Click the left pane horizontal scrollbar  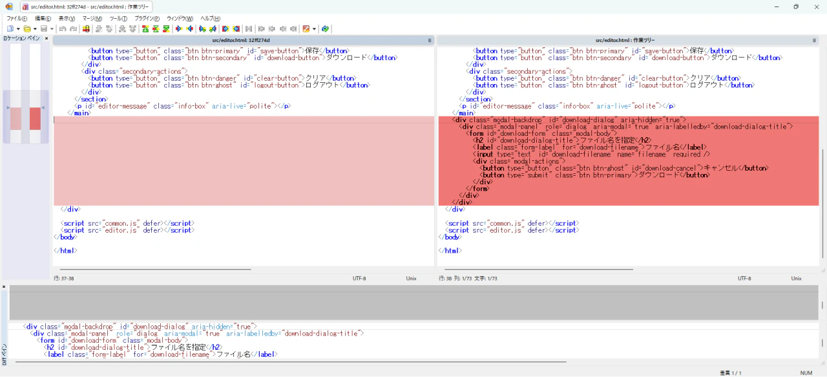click(155, 269)
